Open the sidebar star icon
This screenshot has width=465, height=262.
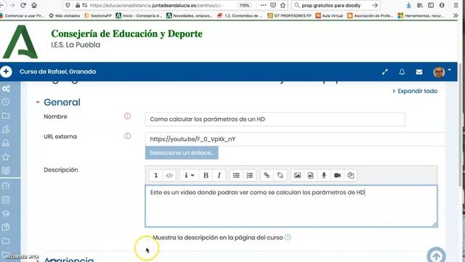point(6,157)
